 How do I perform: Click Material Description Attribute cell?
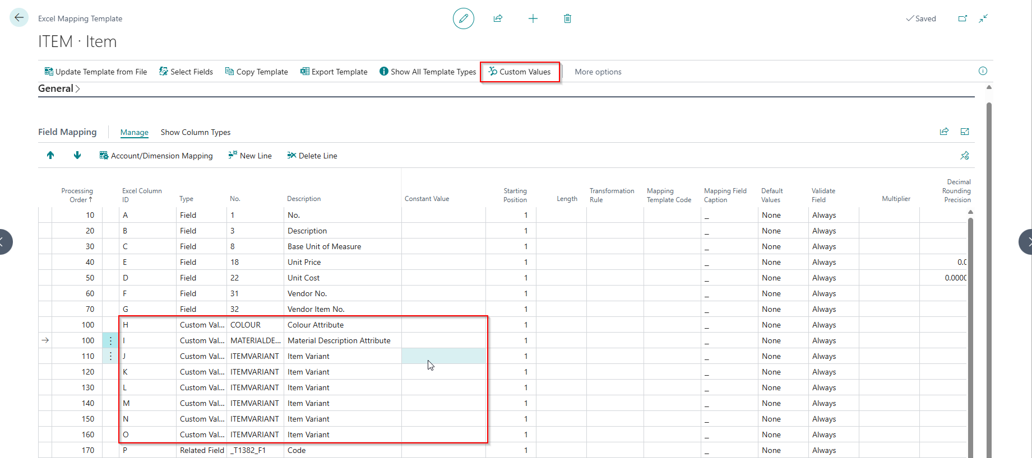pos(342,340)
